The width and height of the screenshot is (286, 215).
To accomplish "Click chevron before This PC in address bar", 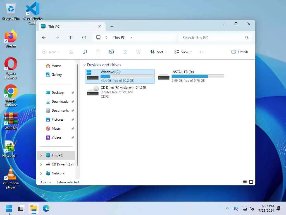I will (x=106, y=38).
